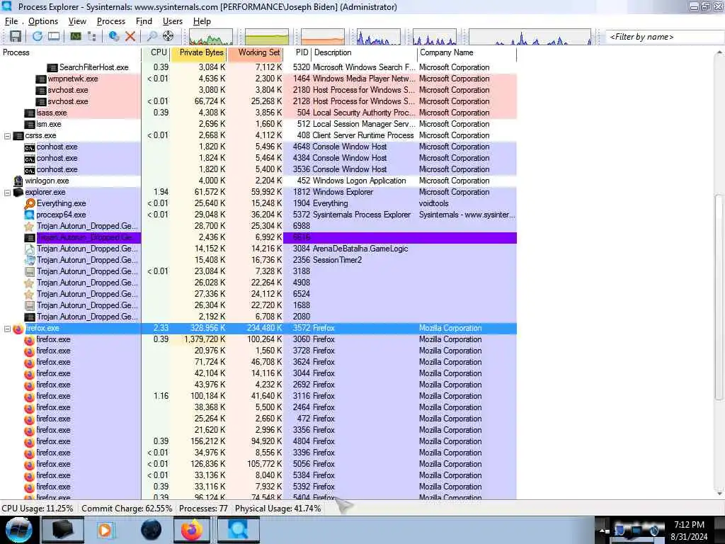Open the Process menu
This screenshot has height=544, width=725.
tap(111, 21)
